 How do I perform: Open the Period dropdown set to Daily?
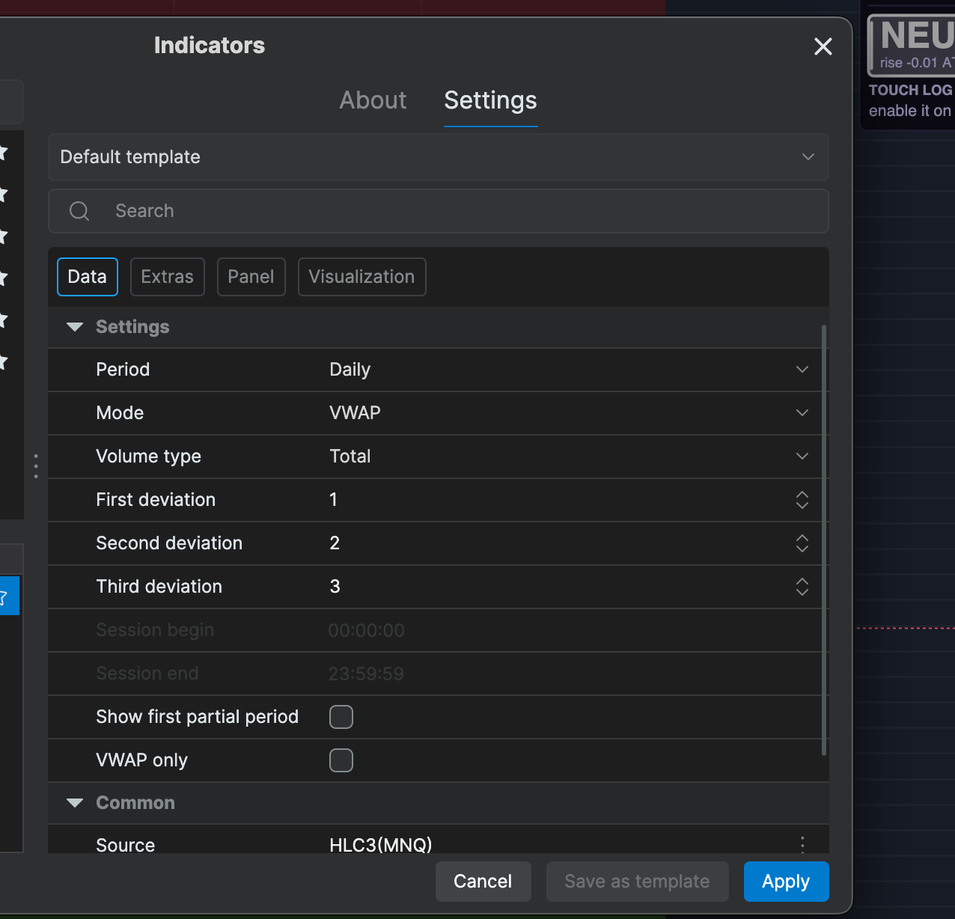pos(570,370)
